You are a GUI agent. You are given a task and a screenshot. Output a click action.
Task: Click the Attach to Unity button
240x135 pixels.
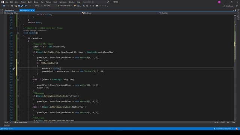click(64, 6)
